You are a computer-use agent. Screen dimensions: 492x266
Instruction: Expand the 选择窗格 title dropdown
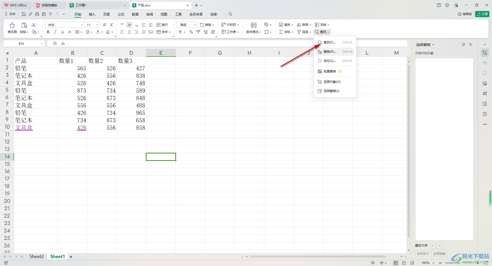coord(433,45)
